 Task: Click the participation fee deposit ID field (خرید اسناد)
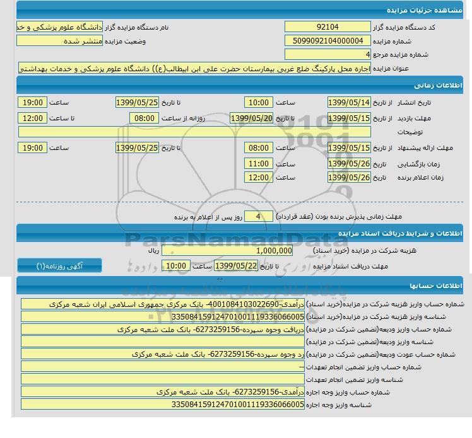coord(163,317)
